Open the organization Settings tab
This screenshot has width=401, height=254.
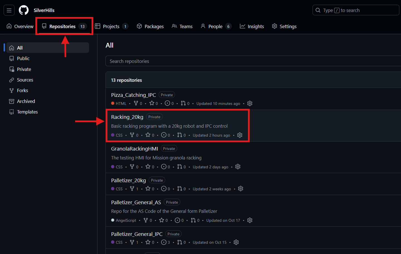284,26
